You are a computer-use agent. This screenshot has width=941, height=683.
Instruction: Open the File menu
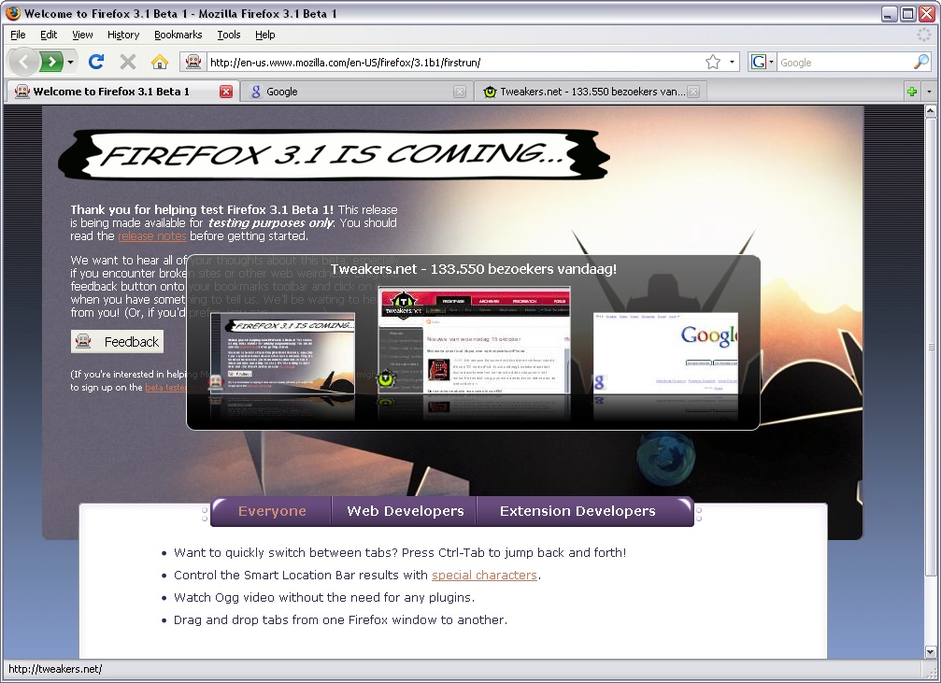18,35
